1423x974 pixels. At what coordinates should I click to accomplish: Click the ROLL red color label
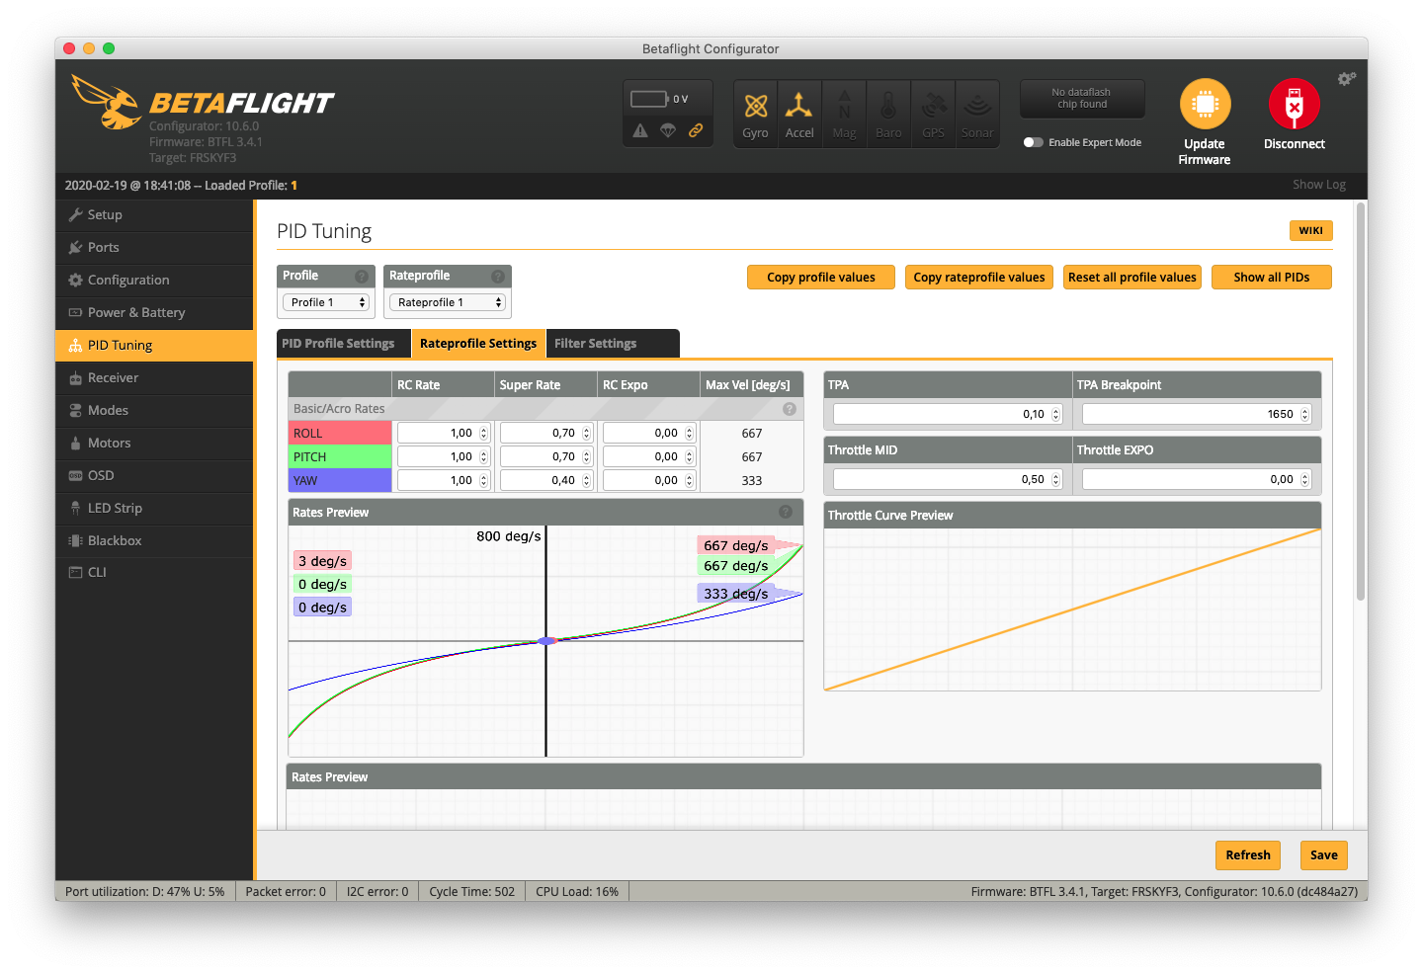[x=341, y=433]
